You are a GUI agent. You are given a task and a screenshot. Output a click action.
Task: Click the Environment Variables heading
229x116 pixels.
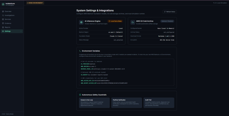click(91, 51)
